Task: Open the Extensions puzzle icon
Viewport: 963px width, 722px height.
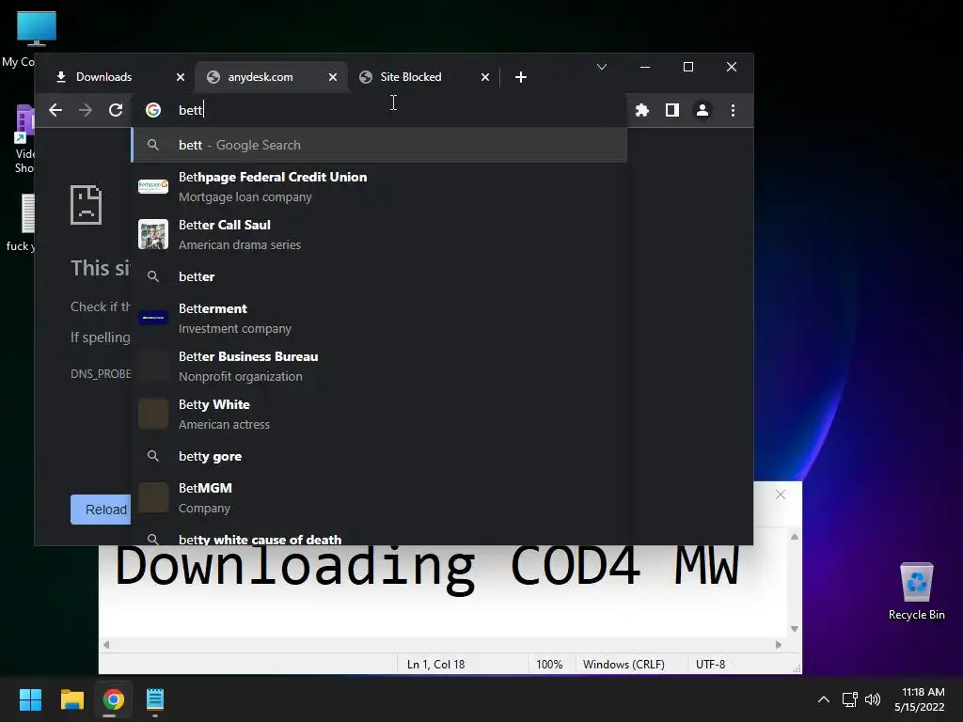Action: [x=641, y=110]
